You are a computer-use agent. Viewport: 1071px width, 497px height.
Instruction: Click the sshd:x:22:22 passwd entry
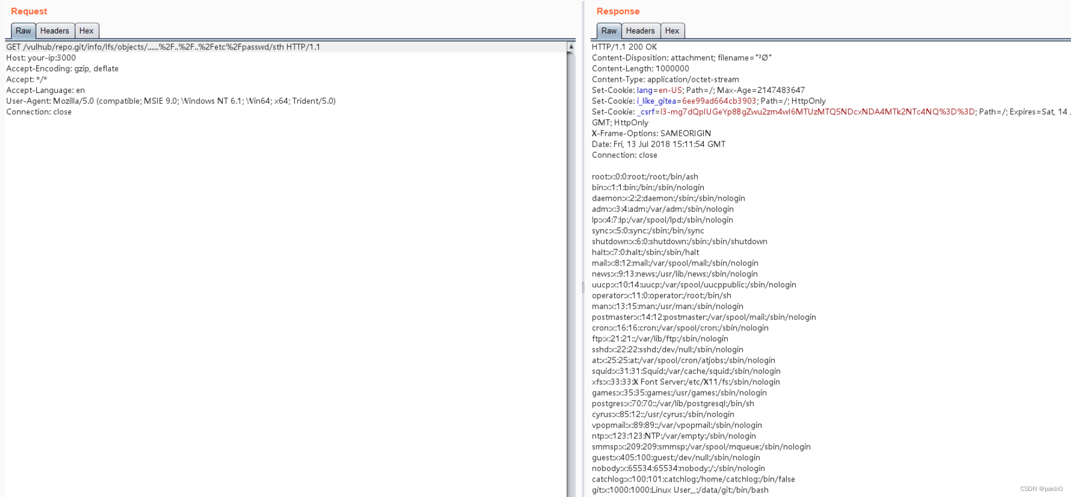(668, 350)
